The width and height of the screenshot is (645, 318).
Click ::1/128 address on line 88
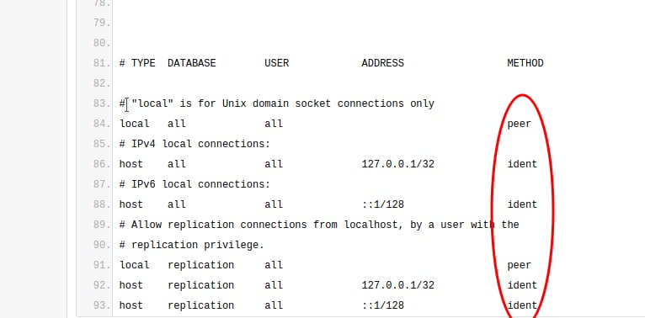click(382, 204)
